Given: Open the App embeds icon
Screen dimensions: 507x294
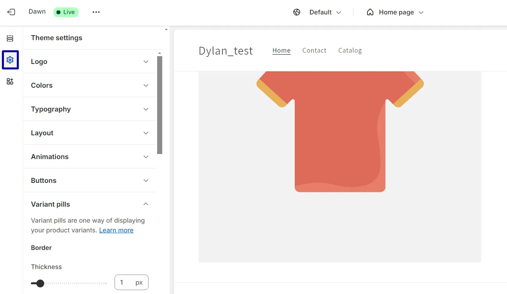Looking at the screenshot, I should click(x=10, y=81).
